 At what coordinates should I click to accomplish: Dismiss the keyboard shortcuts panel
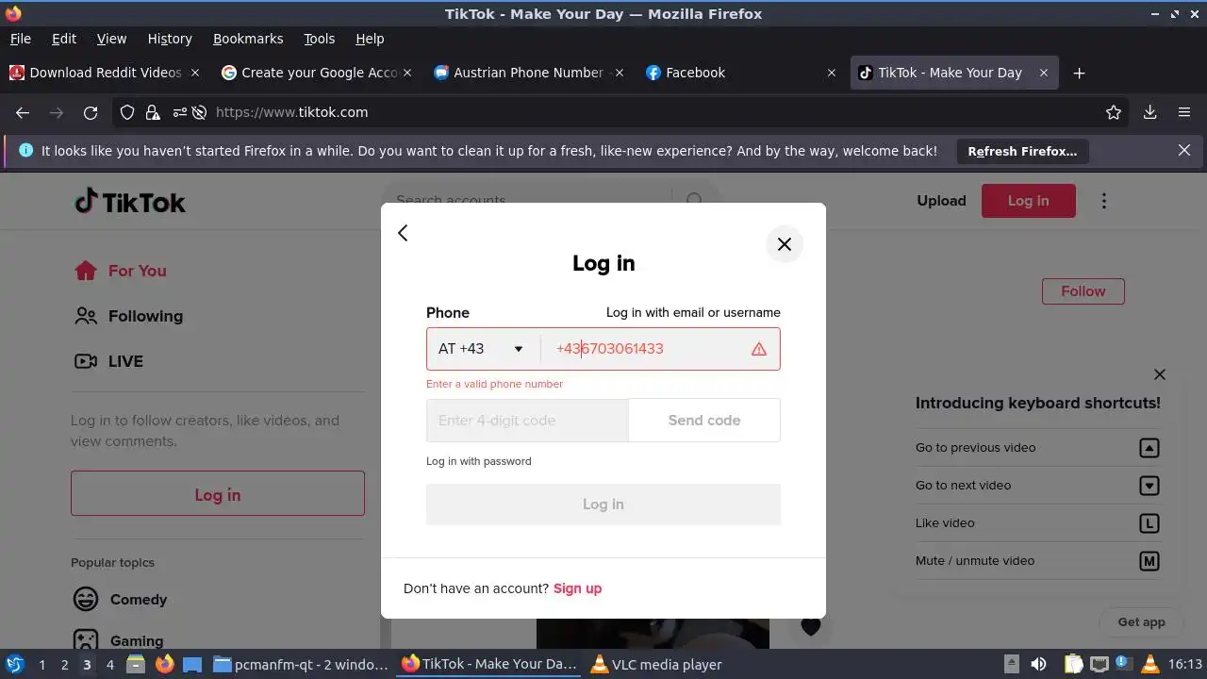1160,374
